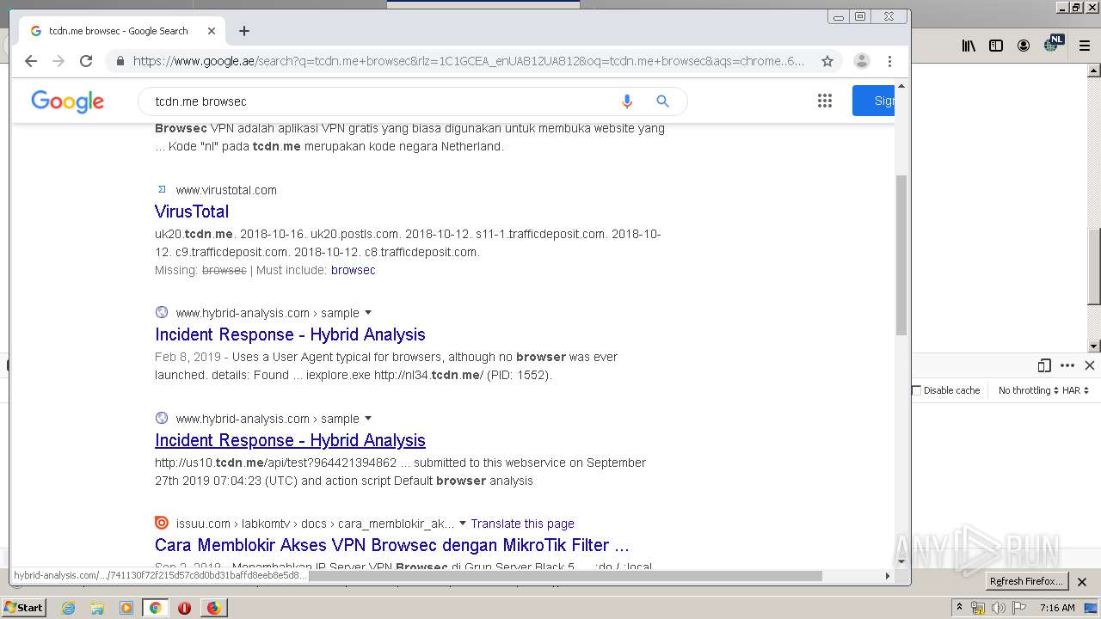Open network tray icon
This screenshot has height=619, width=1101.
coord(978,608)
